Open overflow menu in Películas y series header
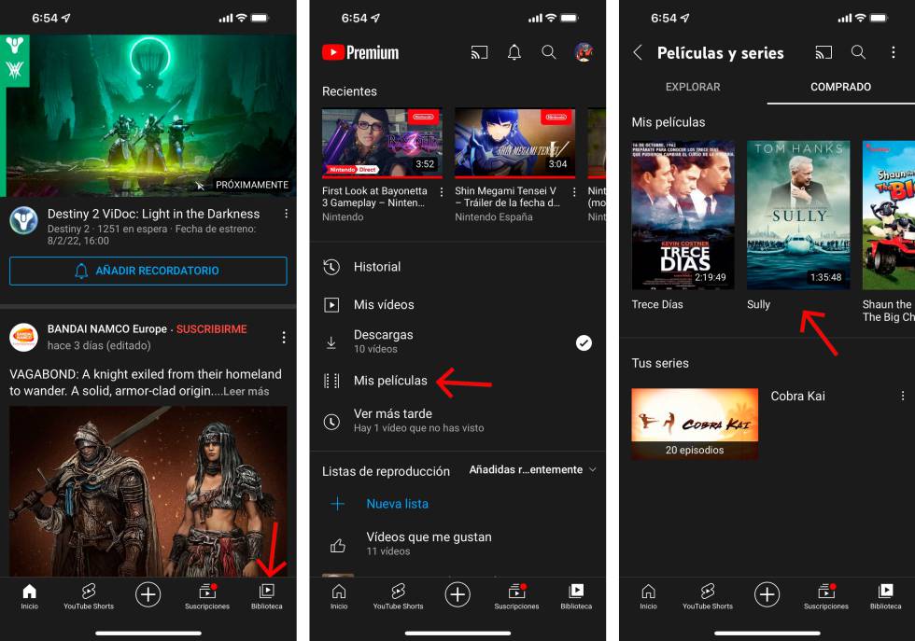 click(x=893, y=52)
